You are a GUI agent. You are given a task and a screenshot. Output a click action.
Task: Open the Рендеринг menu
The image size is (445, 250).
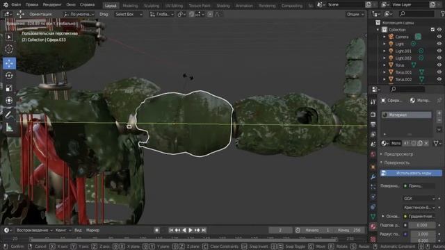click(52, 5)
